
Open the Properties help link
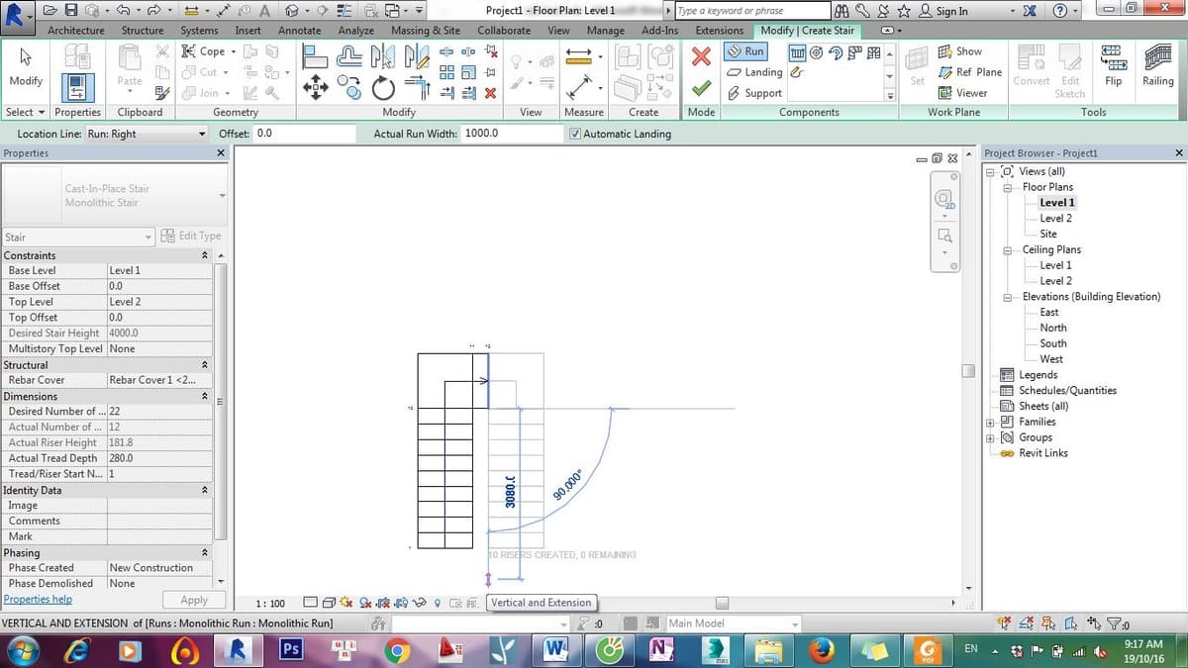(38, 600)
